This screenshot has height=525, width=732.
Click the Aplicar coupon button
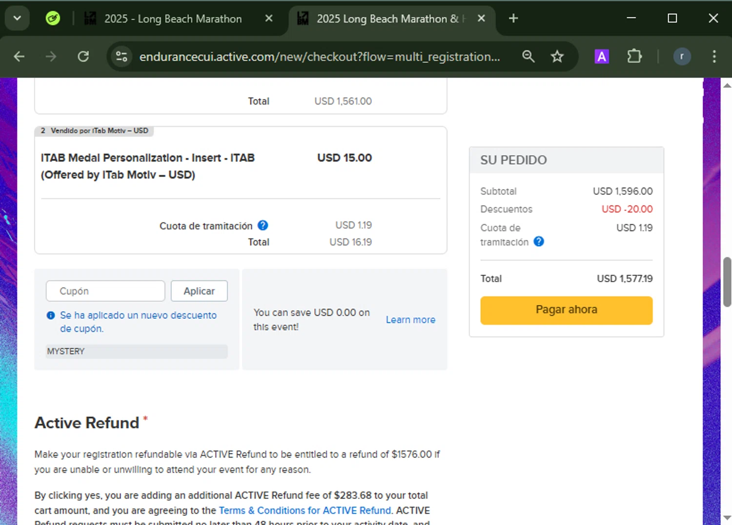tap(199, 291)
